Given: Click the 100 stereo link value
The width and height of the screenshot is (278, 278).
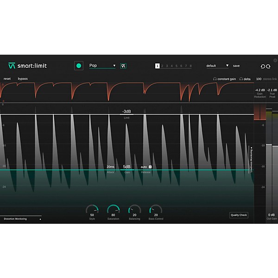Looking at the screenshot, I should (x=259, y=79).
